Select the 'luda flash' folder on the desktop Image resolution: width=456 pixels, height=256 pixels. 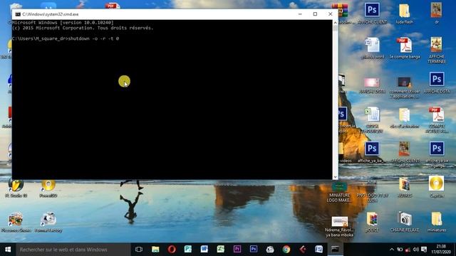(x=404, y=13)
